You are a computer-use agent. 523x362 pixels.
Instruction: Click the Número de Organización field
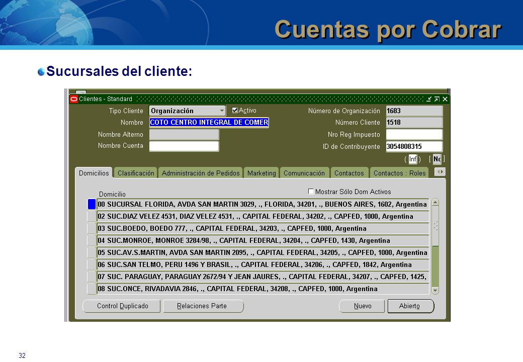coord(414,111)
